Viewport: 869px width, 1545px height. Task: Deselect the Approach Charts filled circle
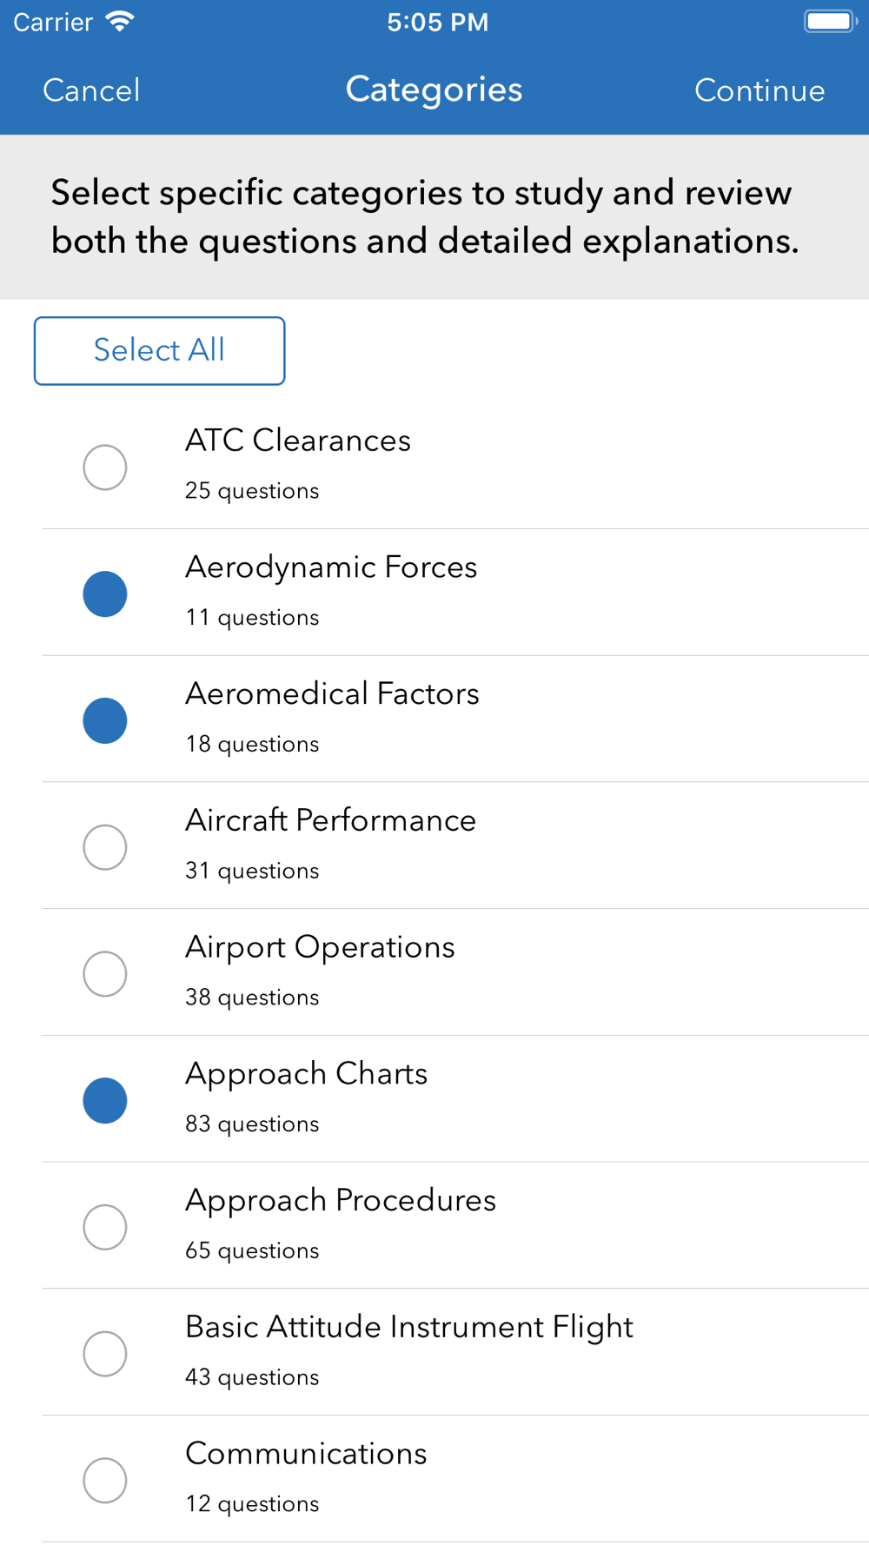tap(105, 1101)
